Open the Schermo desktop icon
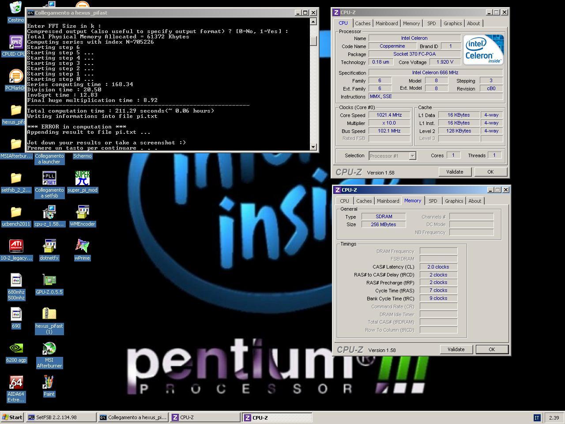565x424 pixels. coord(83,156)
